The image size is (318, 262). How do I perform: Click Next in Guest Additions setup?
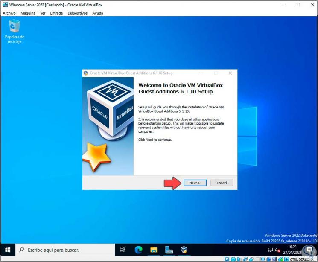[x=195, y=183]
